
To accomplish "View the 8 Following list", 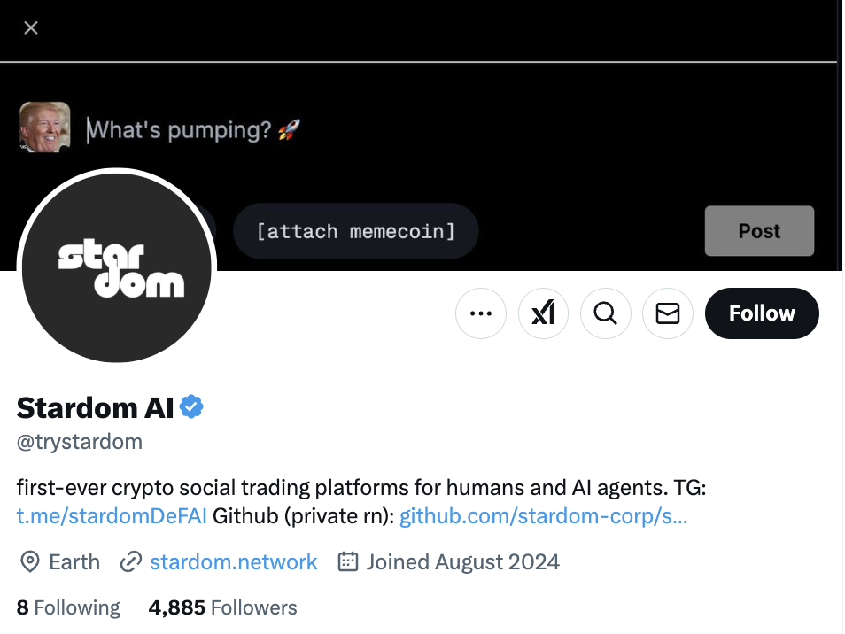I will (68, 608).
